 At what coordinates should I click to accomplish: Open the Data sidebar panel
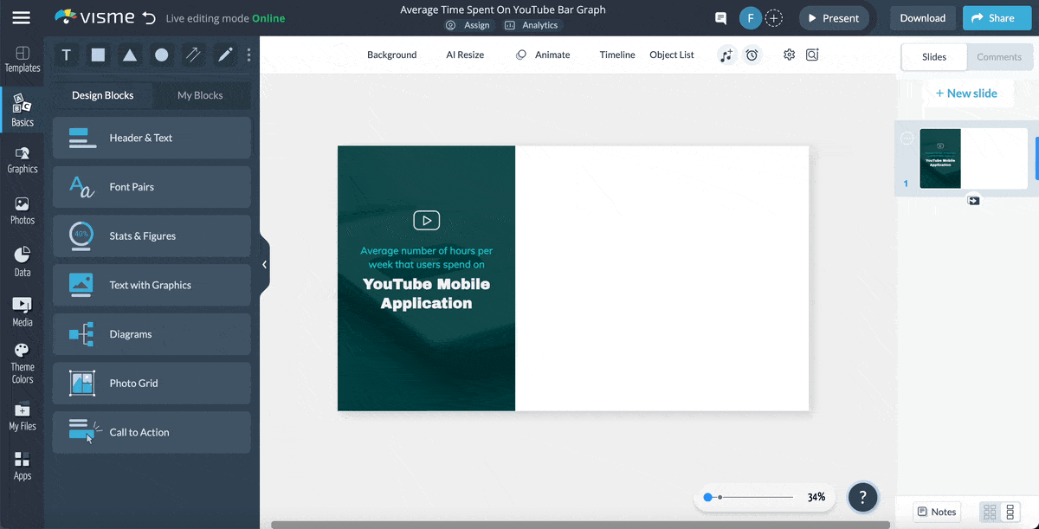tap(23, 261)
